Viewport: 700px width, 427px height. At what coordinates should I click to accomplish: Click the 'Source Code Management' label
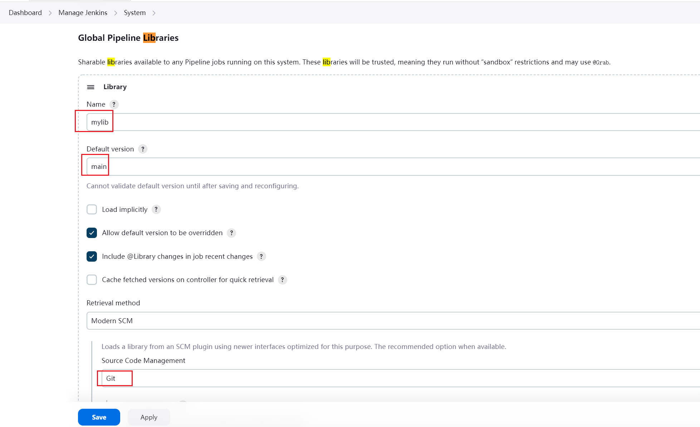click(143, 361)
